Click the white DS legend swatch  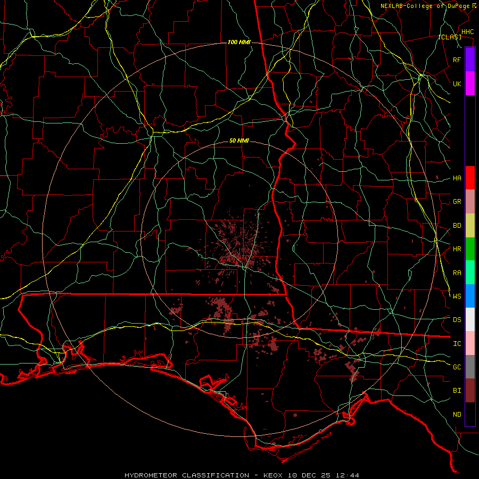pos(470,319)
